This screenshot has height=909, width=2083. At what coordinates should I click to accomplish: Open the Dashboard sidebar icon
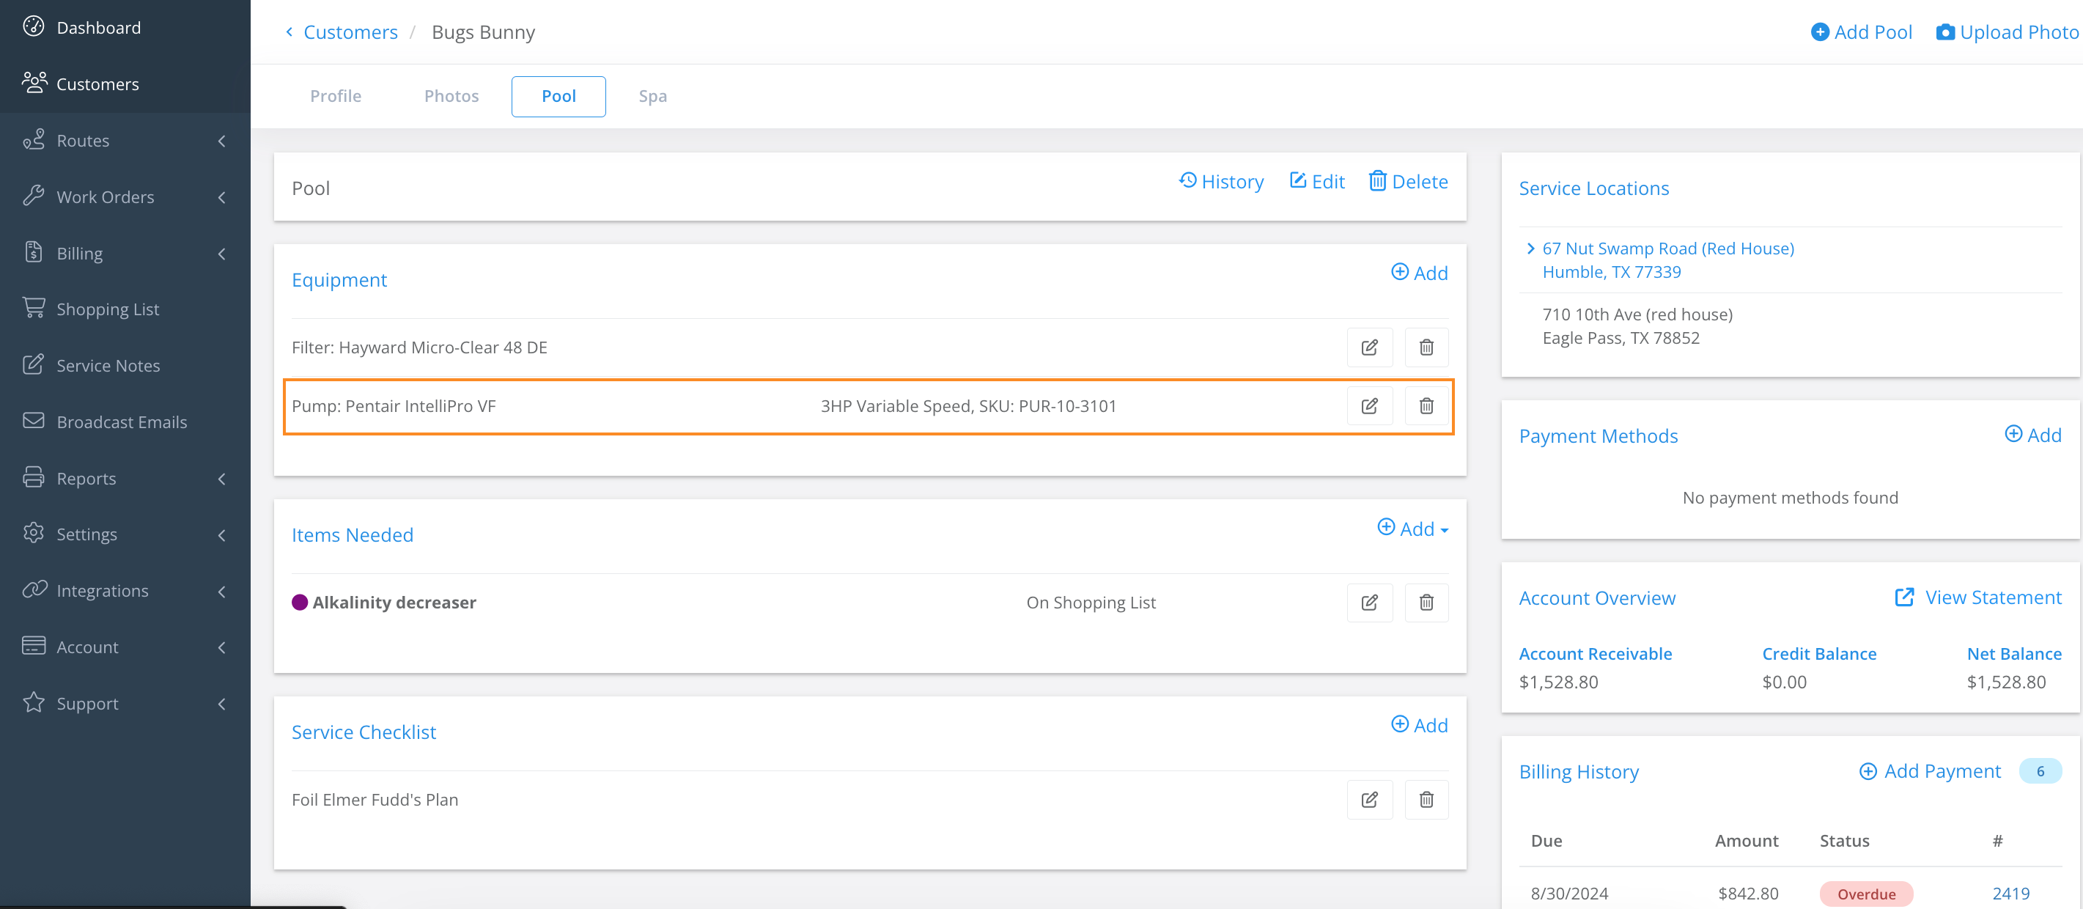pyautogui.click(x=33, y=26)
